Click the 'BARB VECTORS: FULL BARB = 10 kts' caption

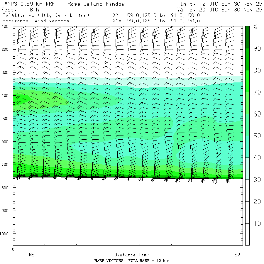coord(132,261)
